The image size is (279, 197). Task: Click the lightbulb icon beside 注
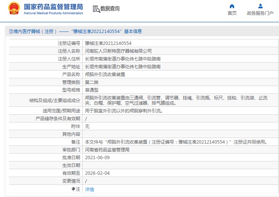click(73, 189)
